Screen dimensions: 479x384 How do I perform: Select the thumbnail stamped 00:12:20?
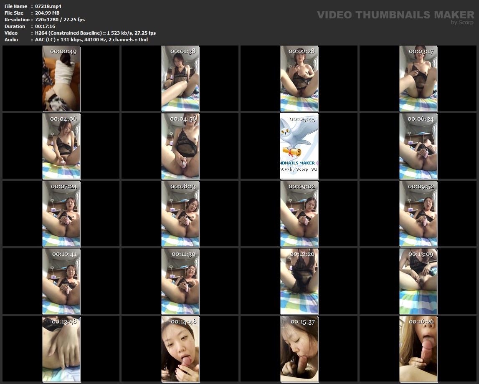(x=299, y=281)
